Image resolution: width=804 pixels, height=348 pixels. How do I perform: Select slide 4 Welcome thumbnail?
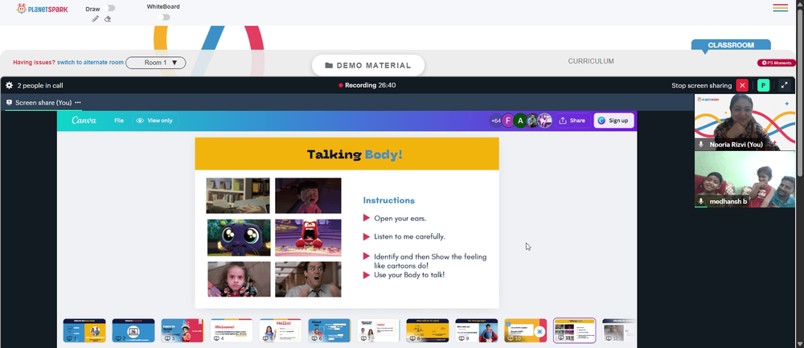(x=232, y=330)
